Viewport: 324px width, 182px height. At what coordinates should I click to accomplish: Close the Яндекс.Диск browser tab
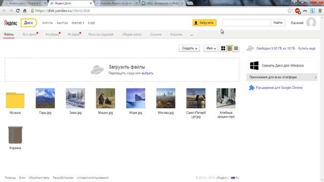(91, 4)
